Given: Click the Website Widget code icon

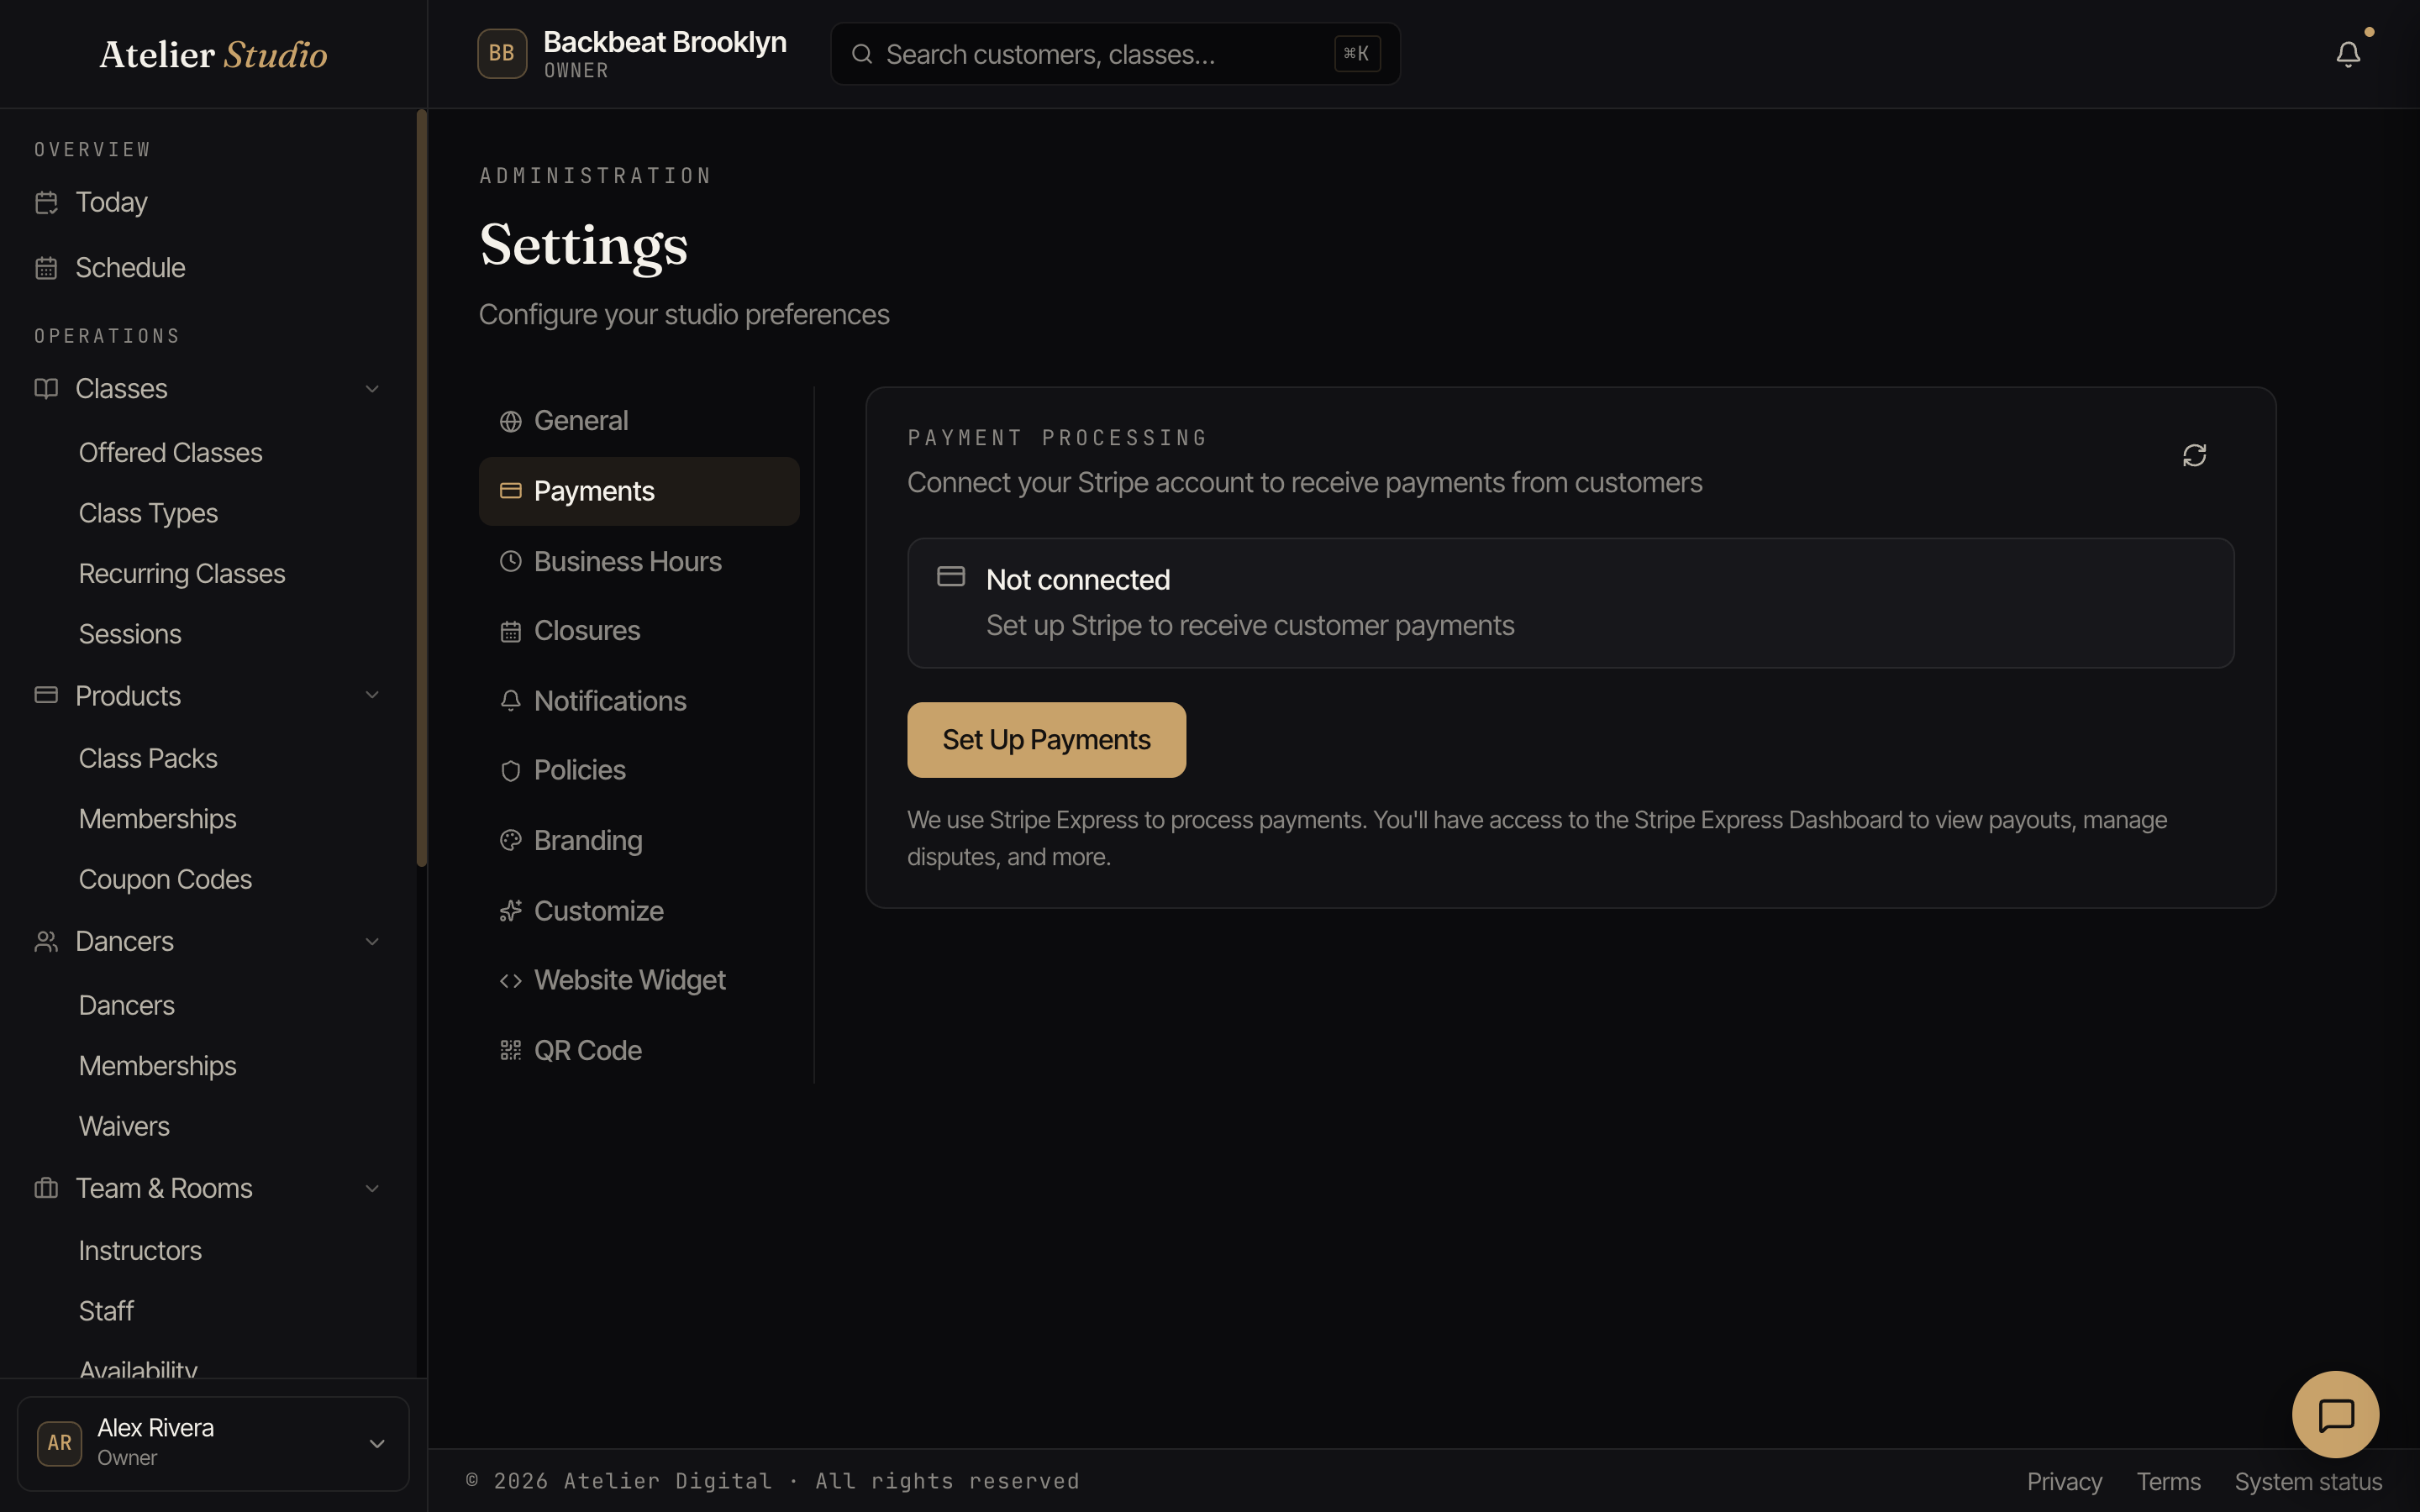Looking at the screenshot, I should tap(511, 981).
